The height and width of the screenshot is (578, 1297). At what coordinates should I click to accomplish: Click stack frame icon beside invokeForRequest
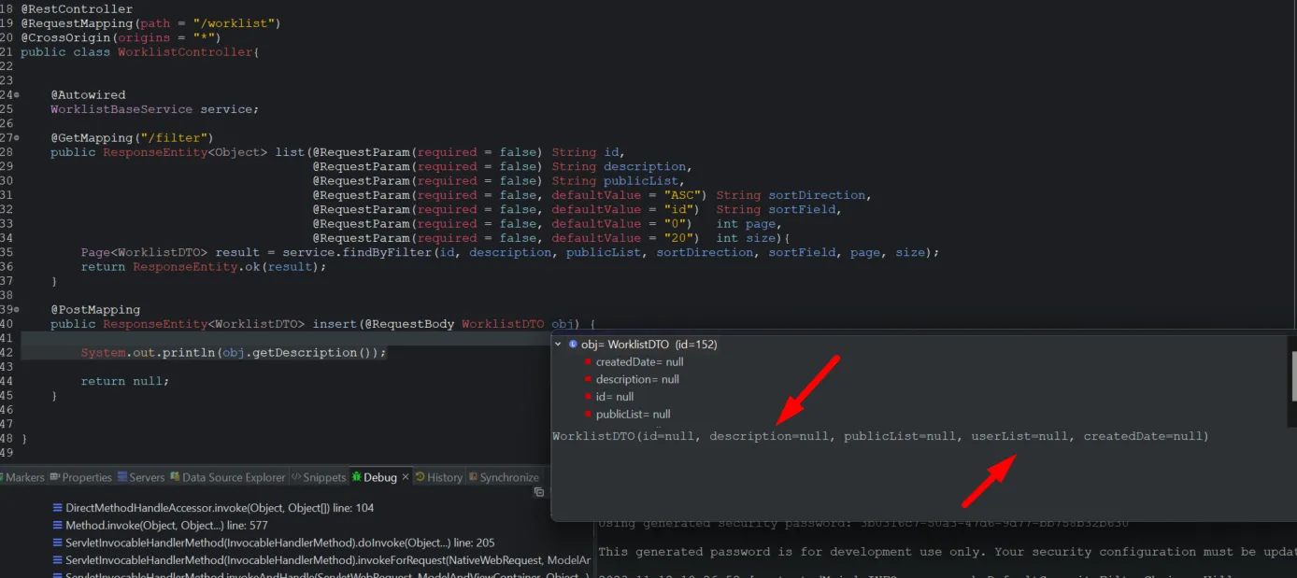(58, 560)
